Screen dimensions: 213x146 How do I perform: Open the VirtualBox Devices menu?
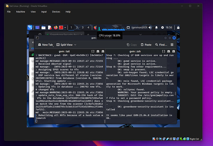[56, 12]
